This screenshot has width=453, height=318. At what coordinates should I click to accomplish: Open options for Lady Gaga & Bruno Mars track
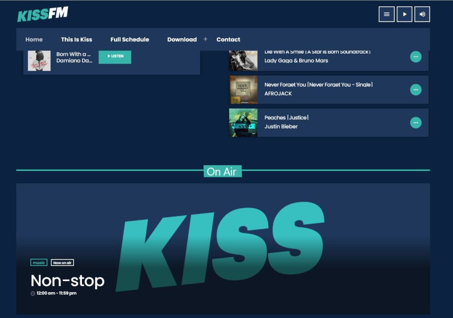(x=416, y=57)
